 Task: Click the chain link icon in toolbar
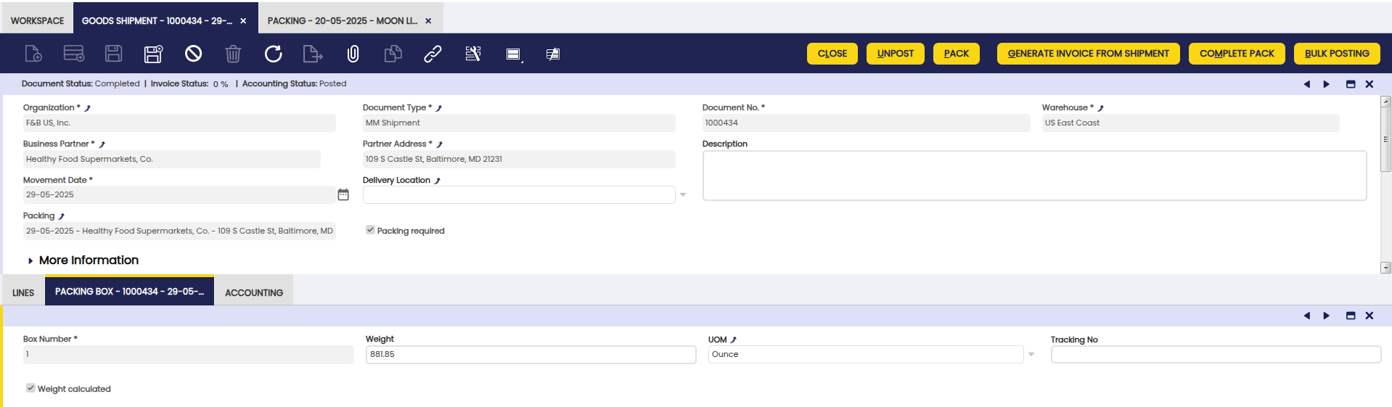(x=433, y=54)
